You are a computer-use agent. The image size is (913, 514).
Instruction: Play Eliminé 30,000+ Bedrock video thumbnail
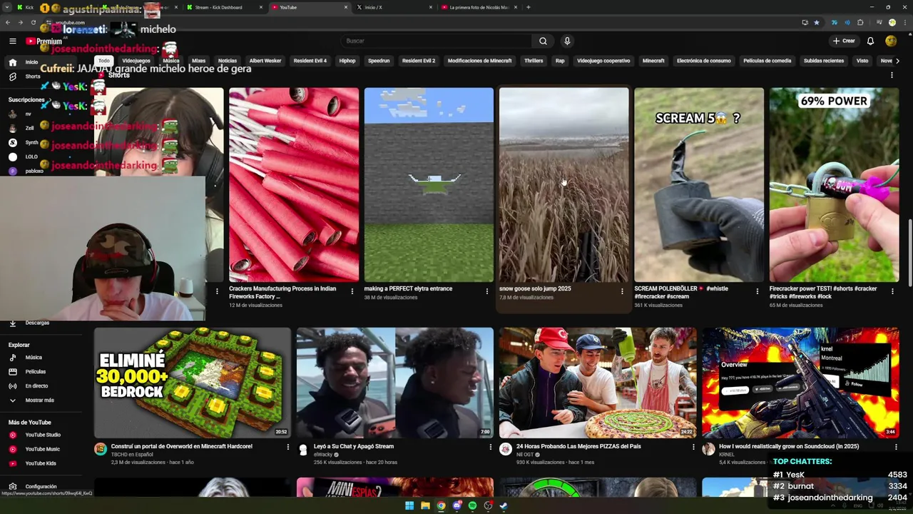tap(193, 383)
